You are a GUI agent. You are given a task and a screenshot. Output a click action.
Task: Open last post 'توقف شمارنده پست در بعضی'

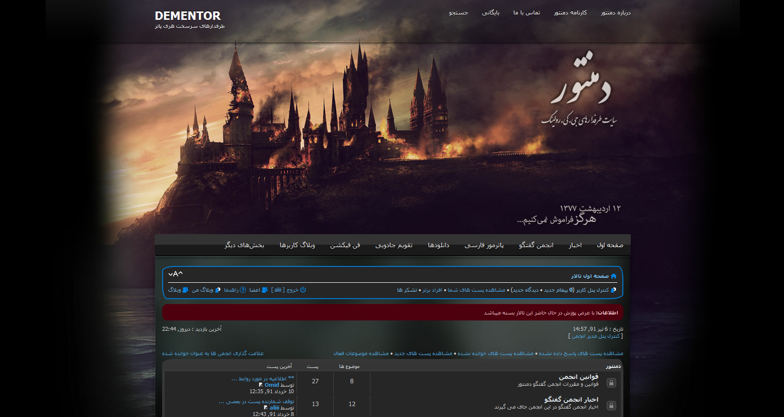coord(256,402)
